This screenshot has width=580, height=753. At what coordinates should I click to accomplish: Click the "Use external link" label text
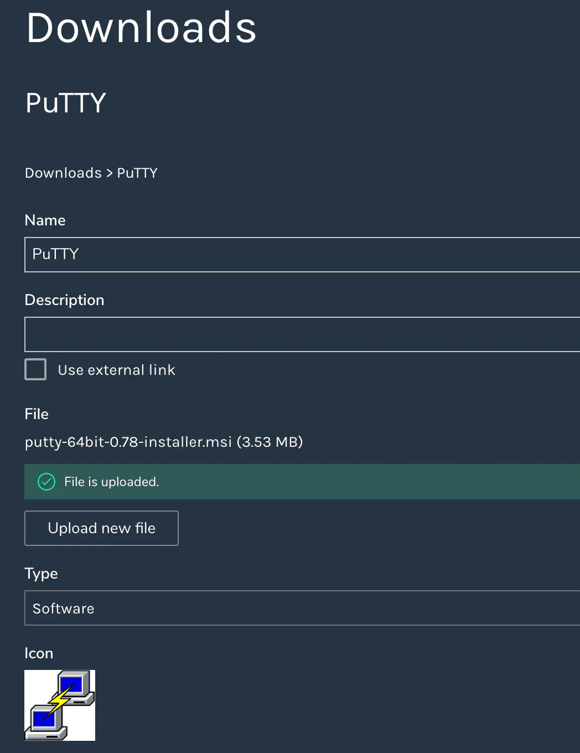(x=116, y=370)
